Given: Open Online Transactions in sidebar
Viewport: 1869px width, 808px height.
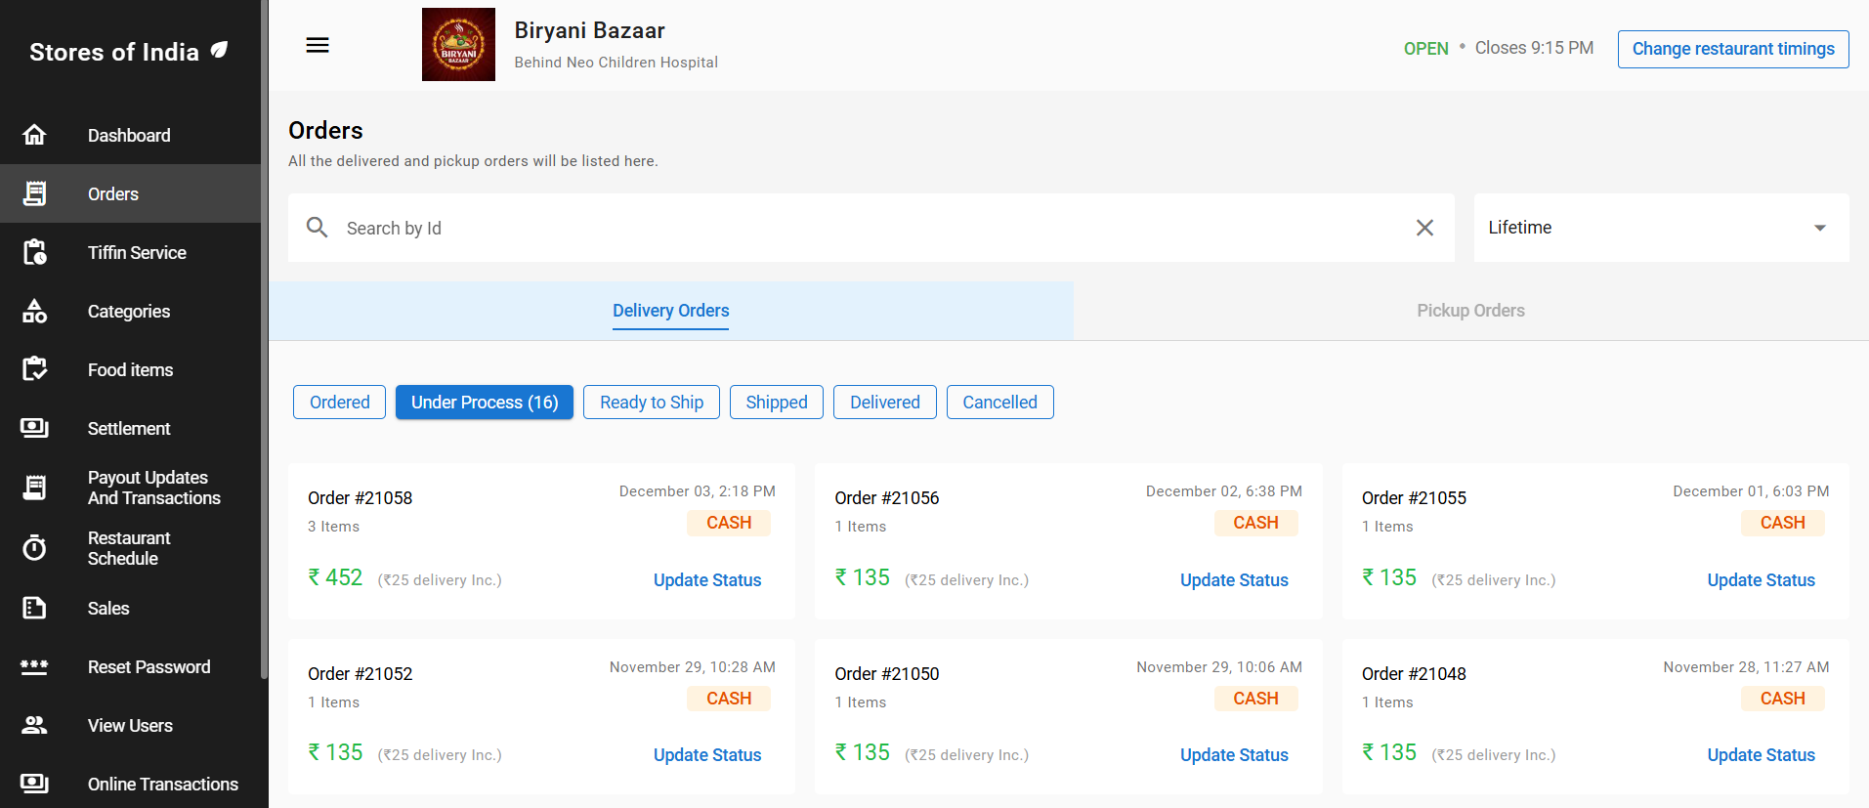Looking at the screenshot, I should [162, 784].
